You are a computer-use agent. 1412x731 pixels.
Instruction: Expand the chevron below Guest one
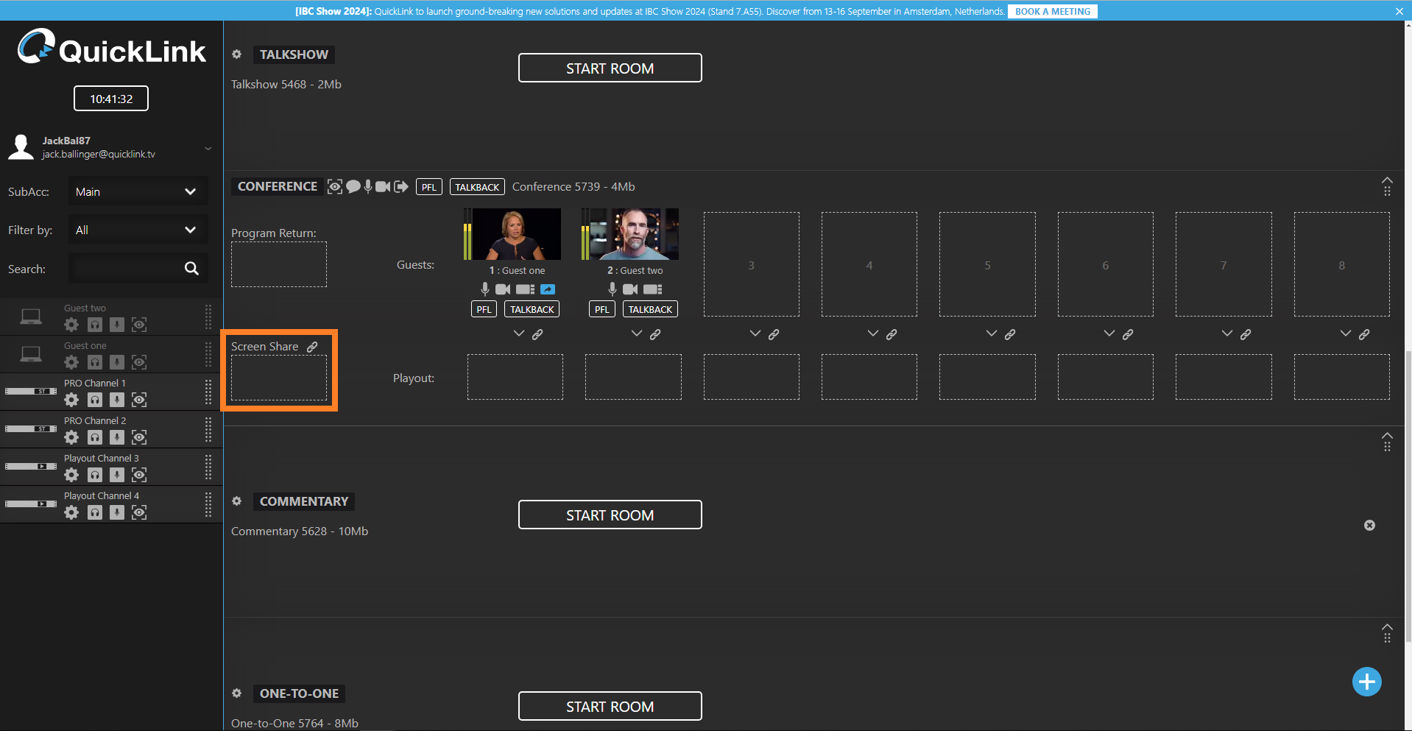[x=519, y=334]
